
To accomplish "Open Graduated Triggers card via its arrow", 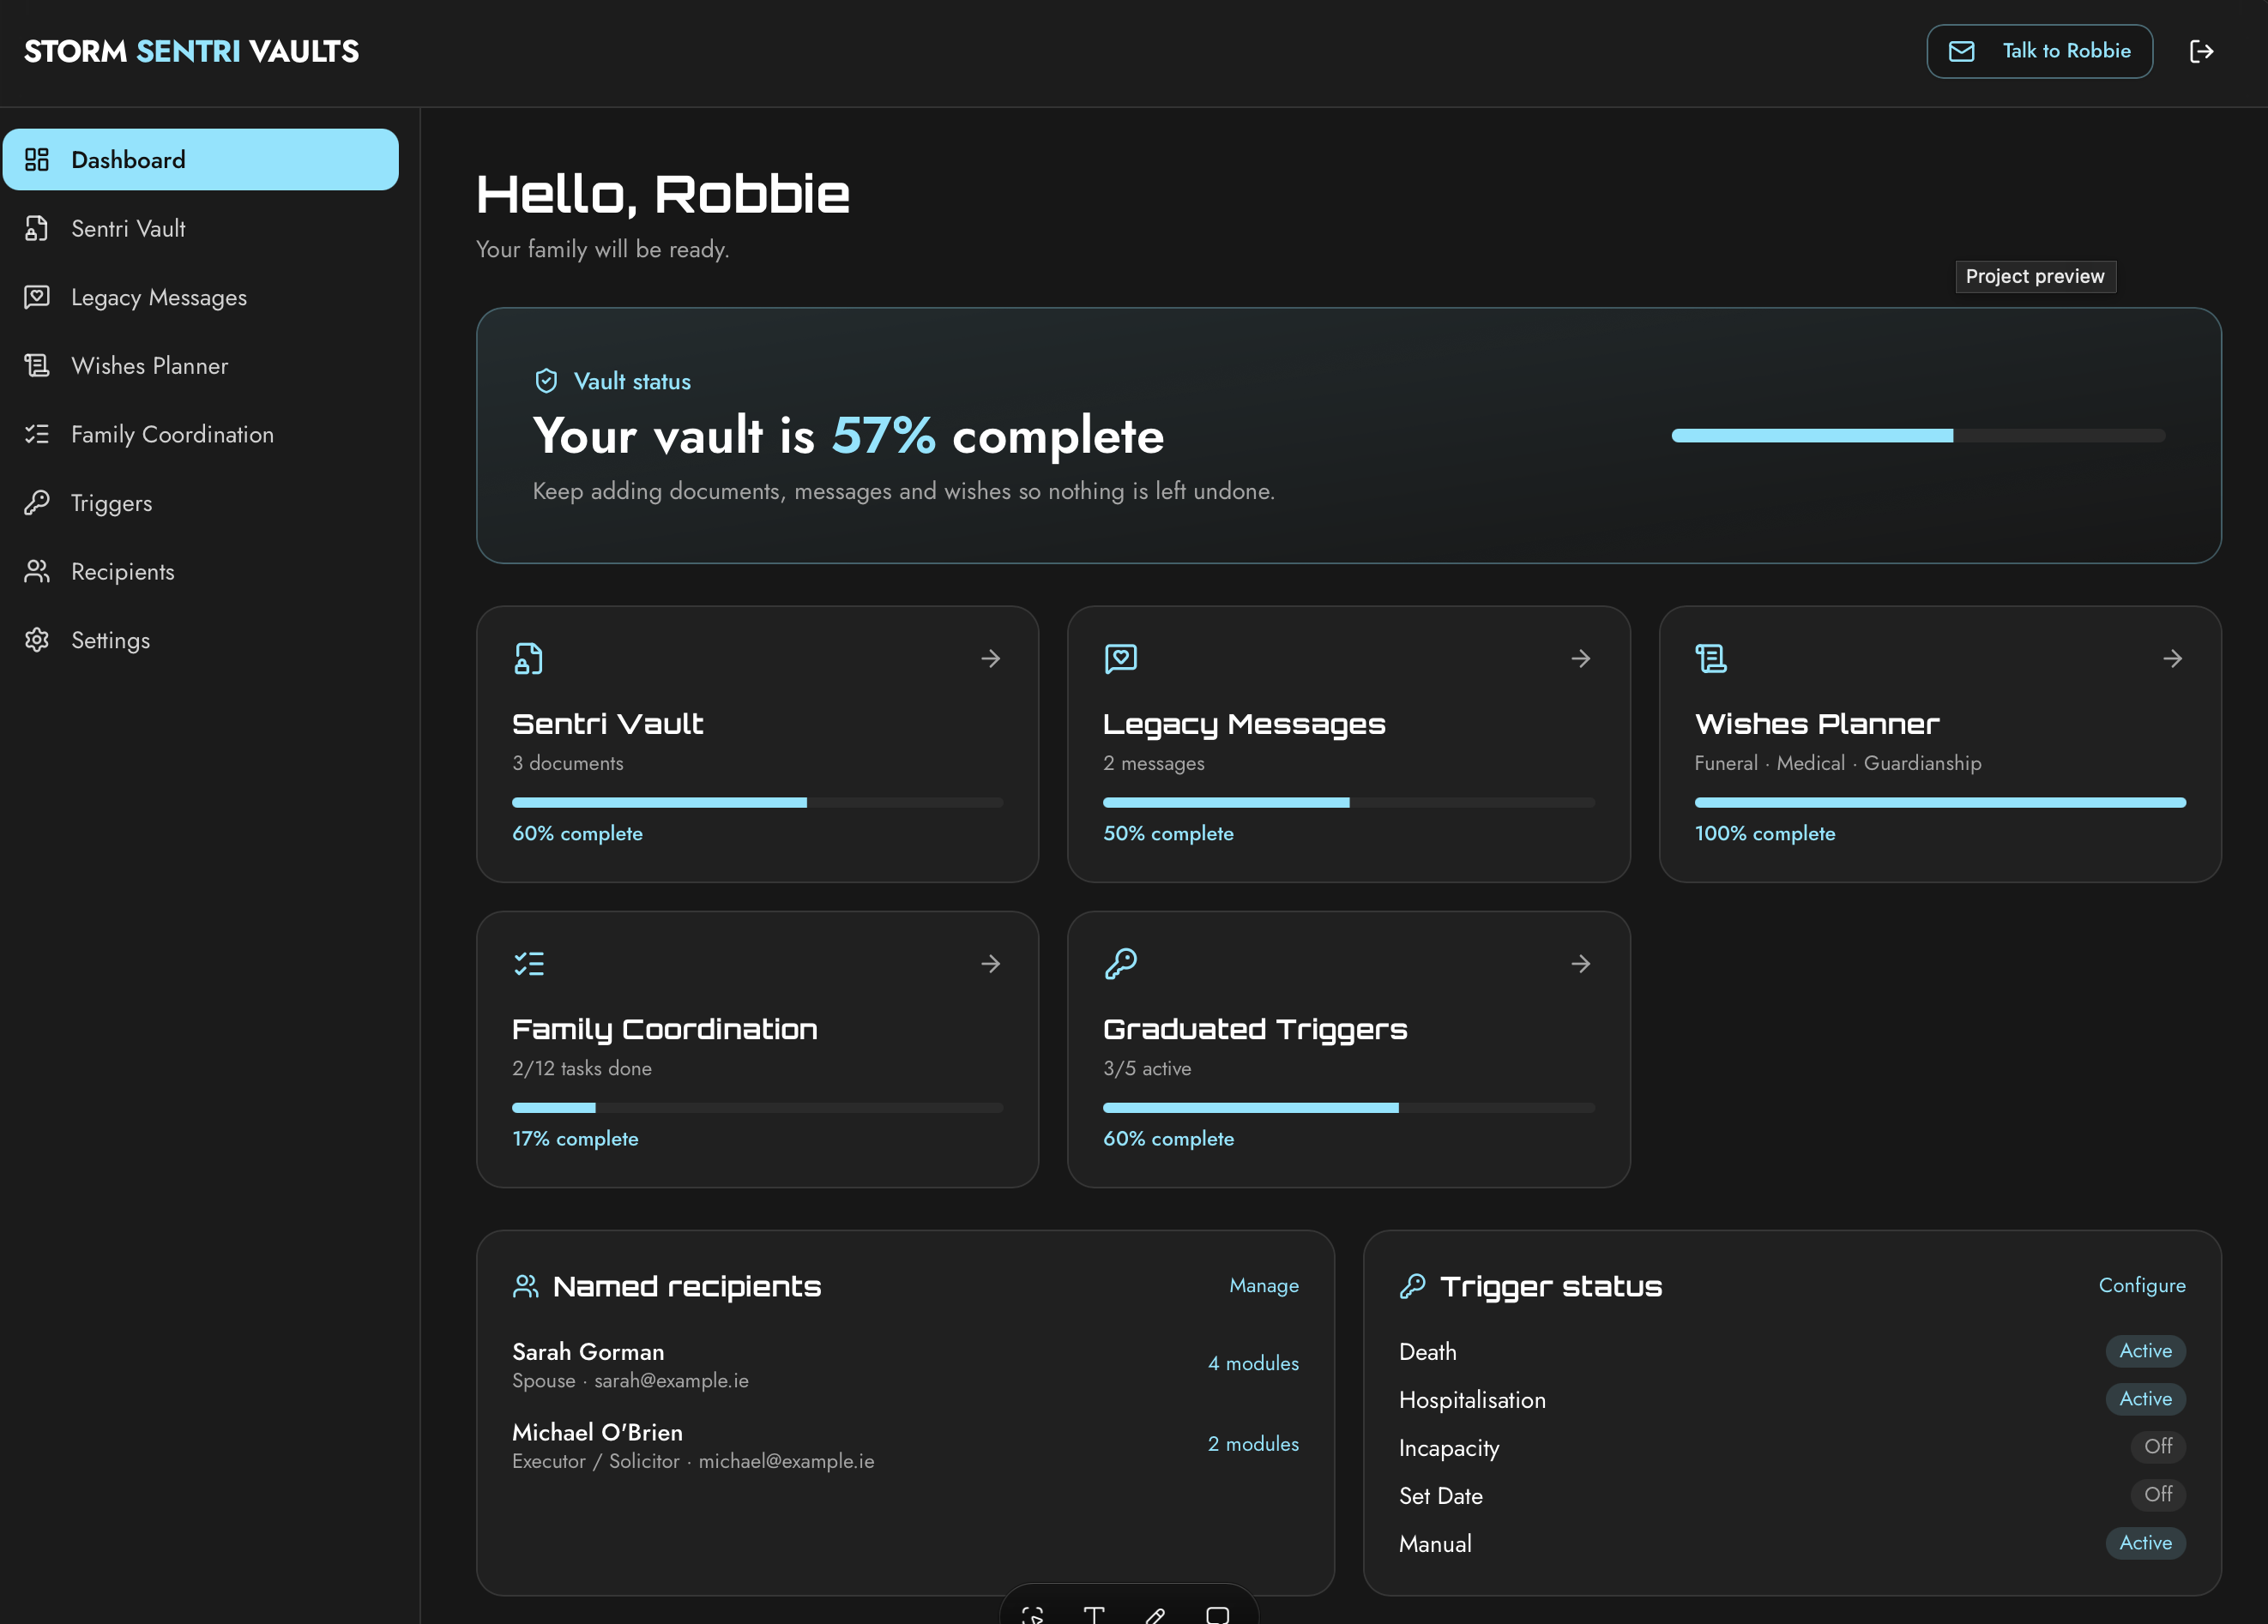I will (x=1581, y=965).
